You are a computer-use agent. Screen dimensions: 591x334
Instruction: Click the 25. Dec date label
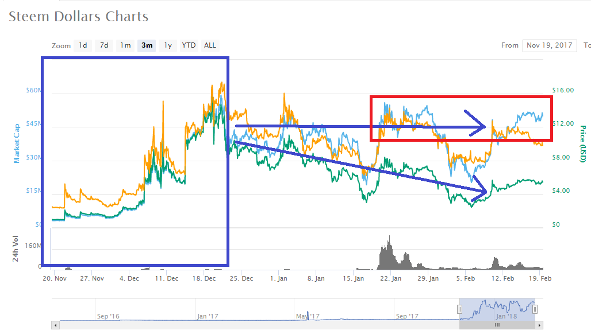coord(241,278)
